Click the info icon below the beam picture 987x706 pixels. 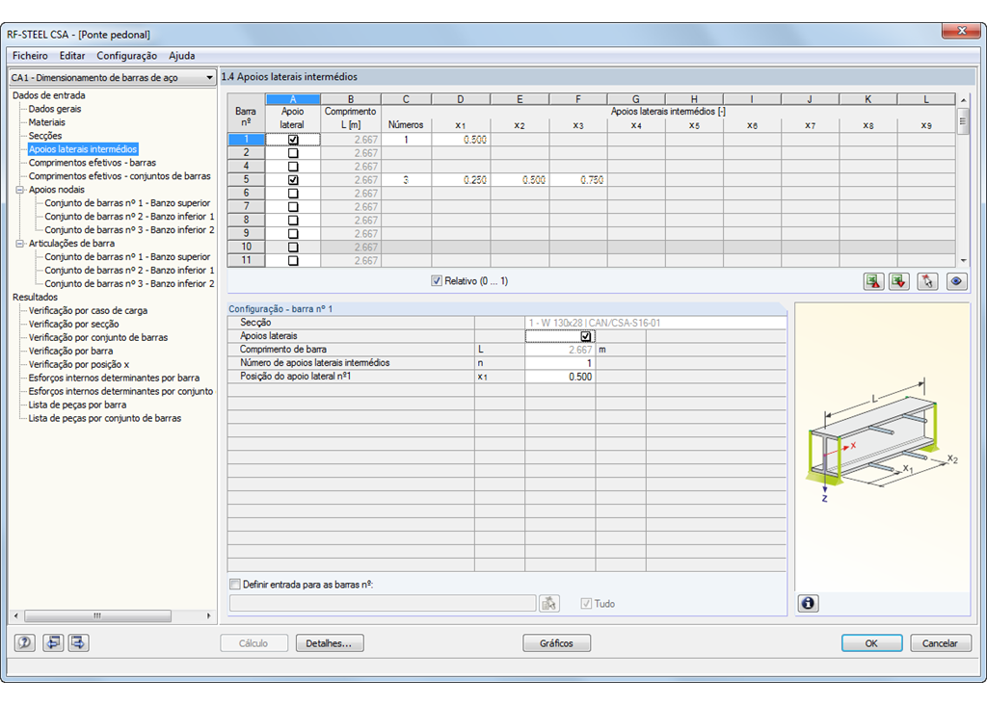809,604
